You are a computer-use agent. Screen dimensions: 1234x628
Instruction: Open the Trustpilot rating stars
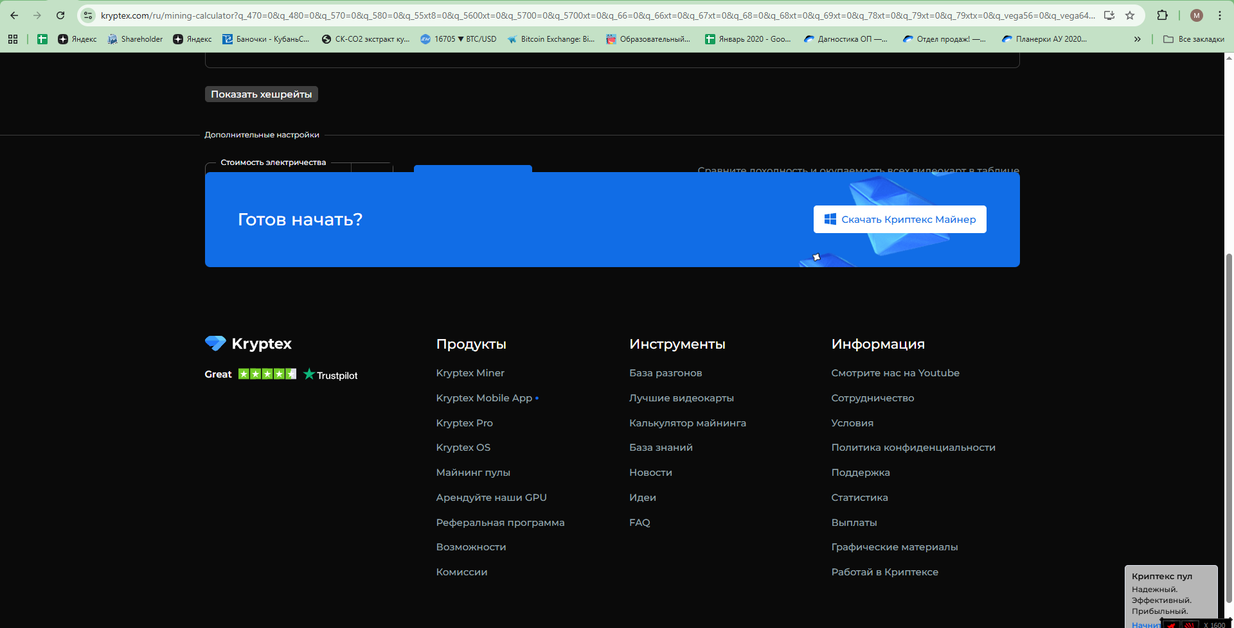point(267,374)
